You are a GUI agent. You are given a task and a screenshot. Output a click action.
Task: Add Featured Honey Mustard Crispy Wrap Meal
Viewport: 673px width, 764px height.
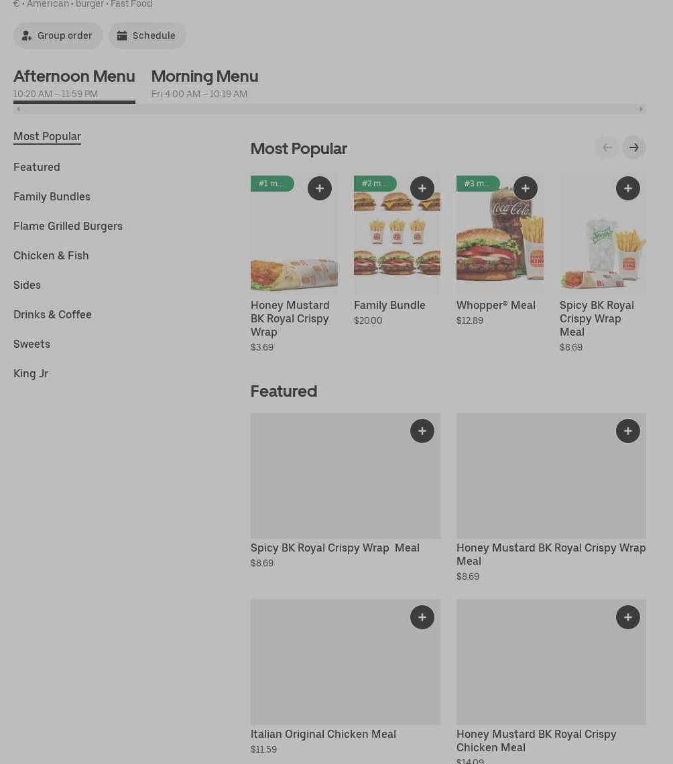point(628,431)
